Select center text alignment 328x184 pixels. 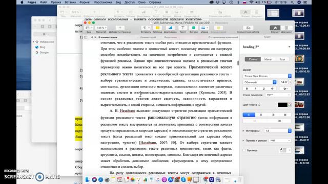pos(261,114)
